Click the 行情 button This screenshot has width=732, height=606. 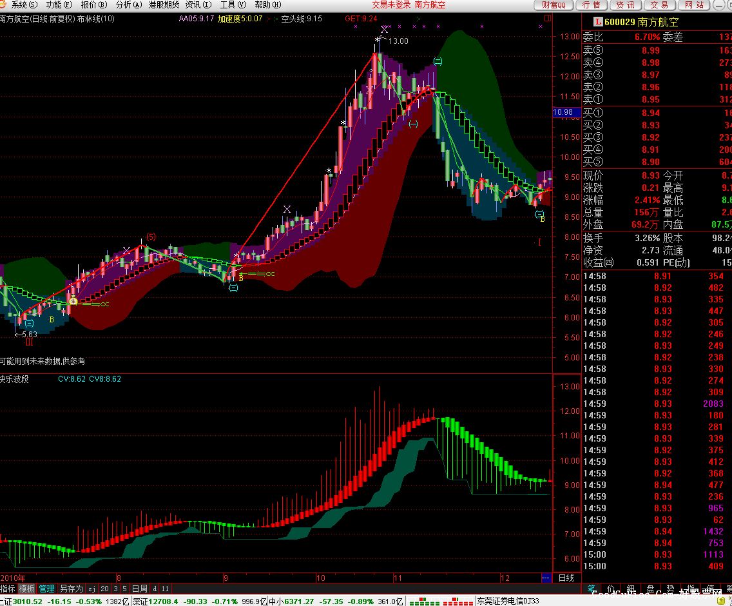click(x=590, y=5)
